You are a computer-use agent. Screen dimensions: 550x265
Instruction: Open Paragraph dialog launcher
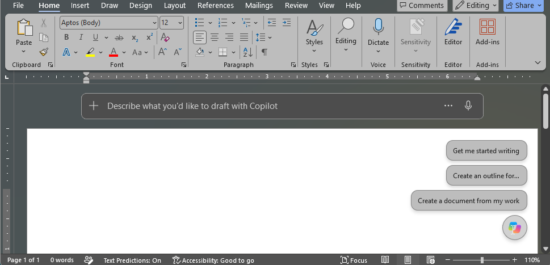293,65
